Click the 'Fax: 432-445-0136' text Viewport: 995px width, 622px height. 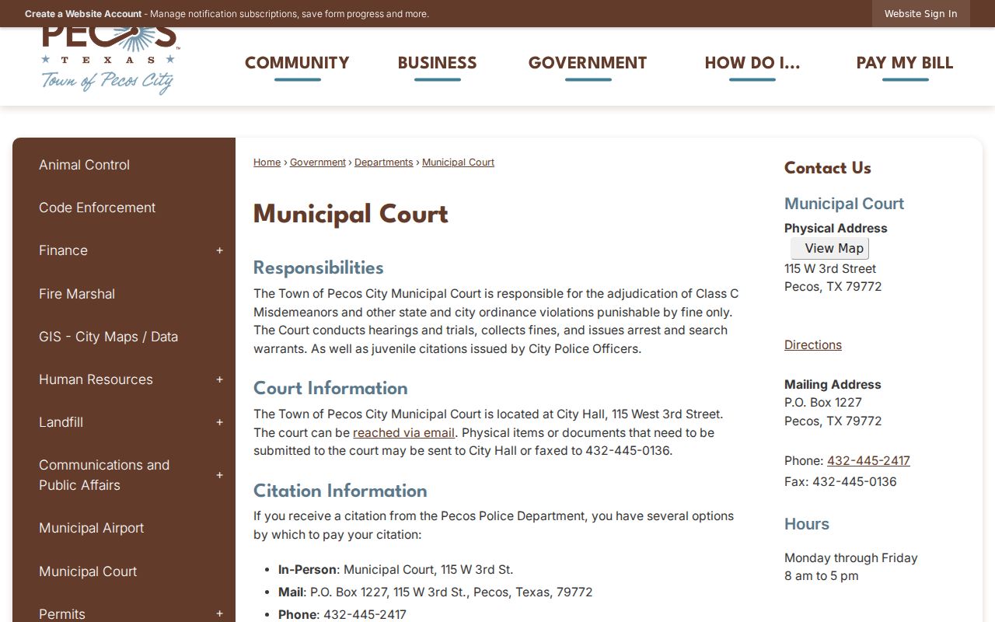pos(840,482)
